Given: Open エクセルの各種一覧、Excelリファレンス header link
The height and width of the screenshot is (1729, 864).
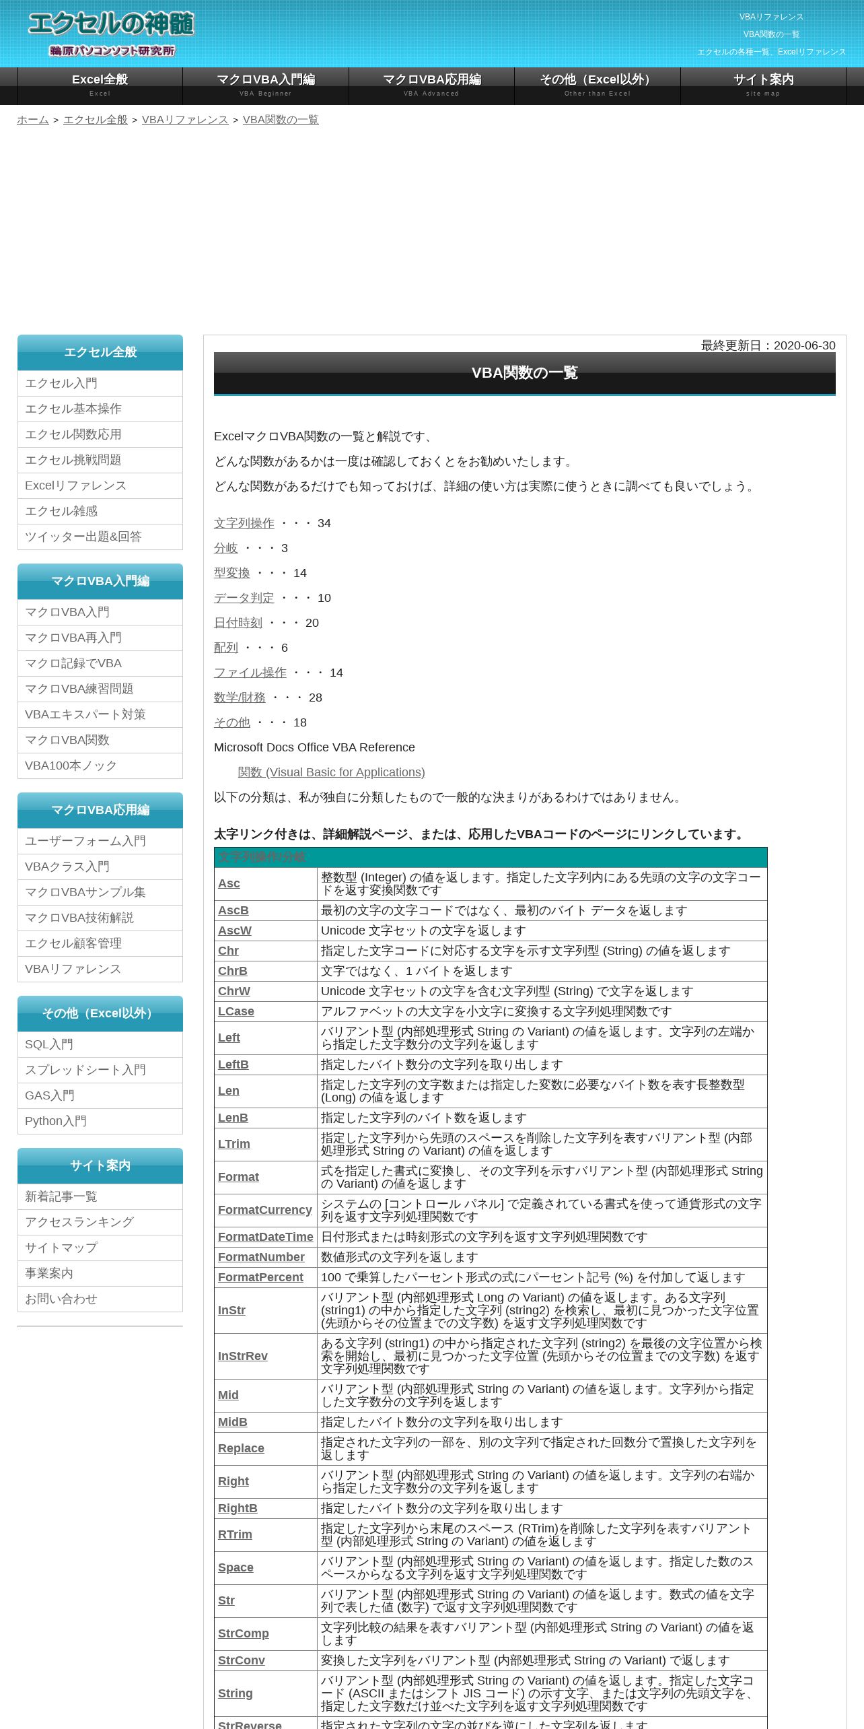Looking at the screenshot, I should (771, 52).
